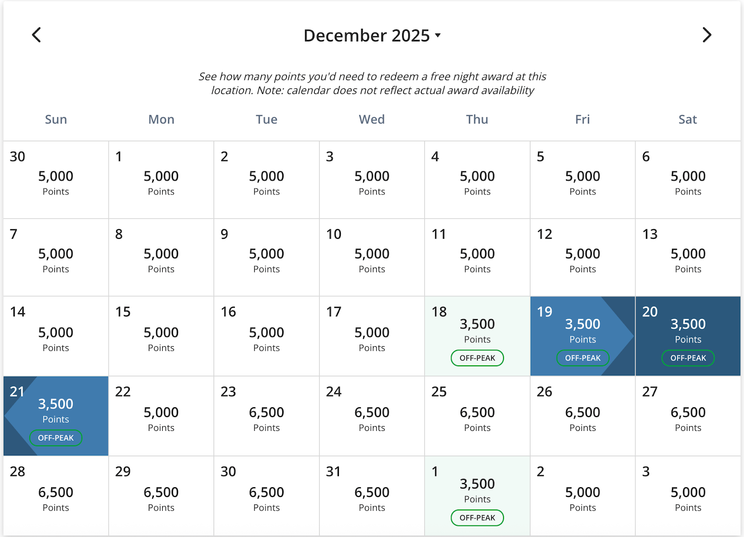Select December 10 date cell
The width and height of the screenshot is (744, 537).
[372, 257]
